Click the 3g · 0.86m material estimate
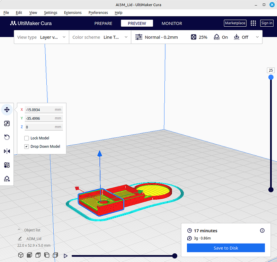 pyautogui.click(x=202, y=238)
